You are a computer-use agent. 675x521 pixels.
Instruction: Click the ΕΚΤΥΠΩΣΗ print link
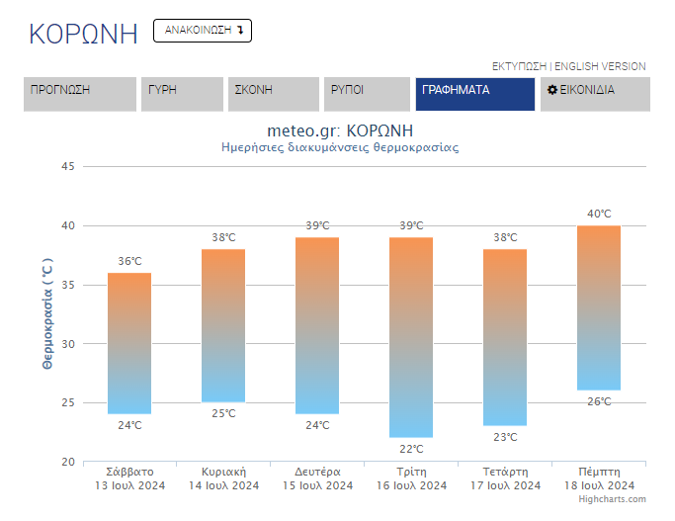tap(519, 66)
